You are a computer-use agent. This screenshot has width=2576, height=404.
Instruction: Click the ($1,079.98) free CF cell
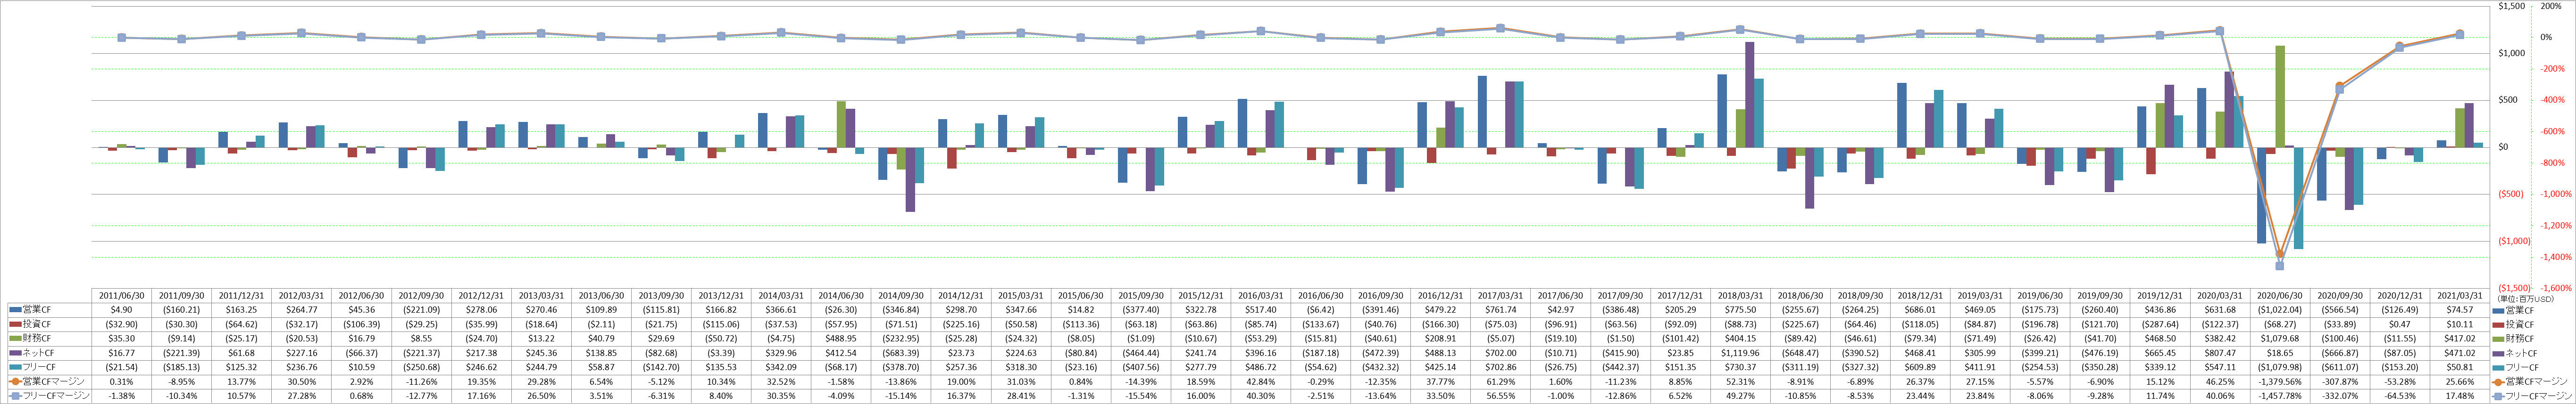(x=2280, y=367)
